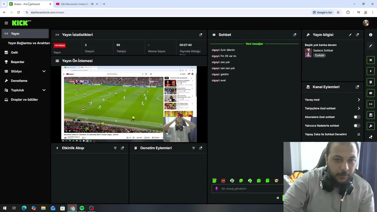Toggle the chat bubble widget icon in right rail
Image resolution: width=377 pixels, height=212 pixels.
click(x=371, y=93)
